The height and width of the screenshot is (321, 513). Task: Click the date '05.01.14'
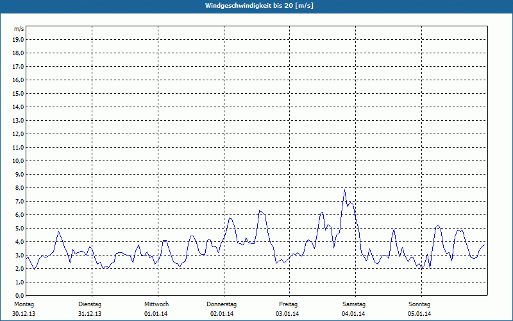pos(419,314)
